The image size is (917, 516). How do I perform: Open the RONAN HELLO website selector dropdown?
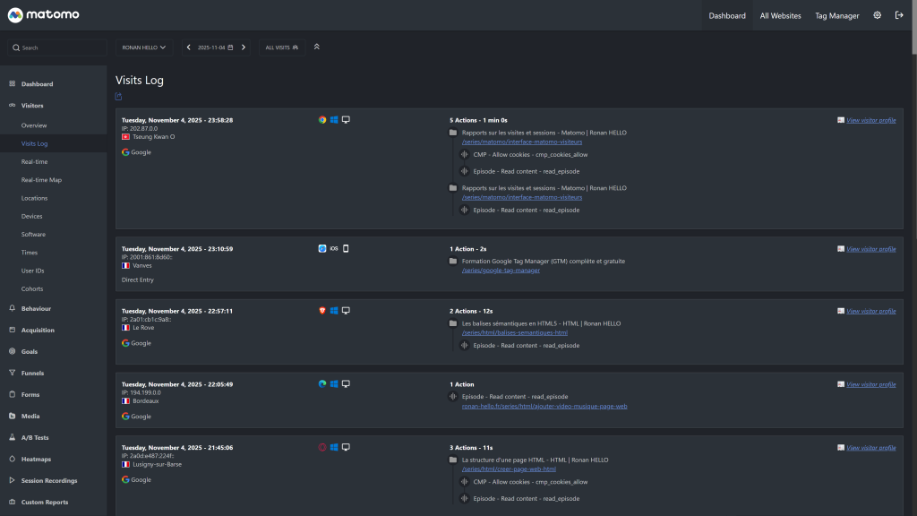[x=144, y=47]
